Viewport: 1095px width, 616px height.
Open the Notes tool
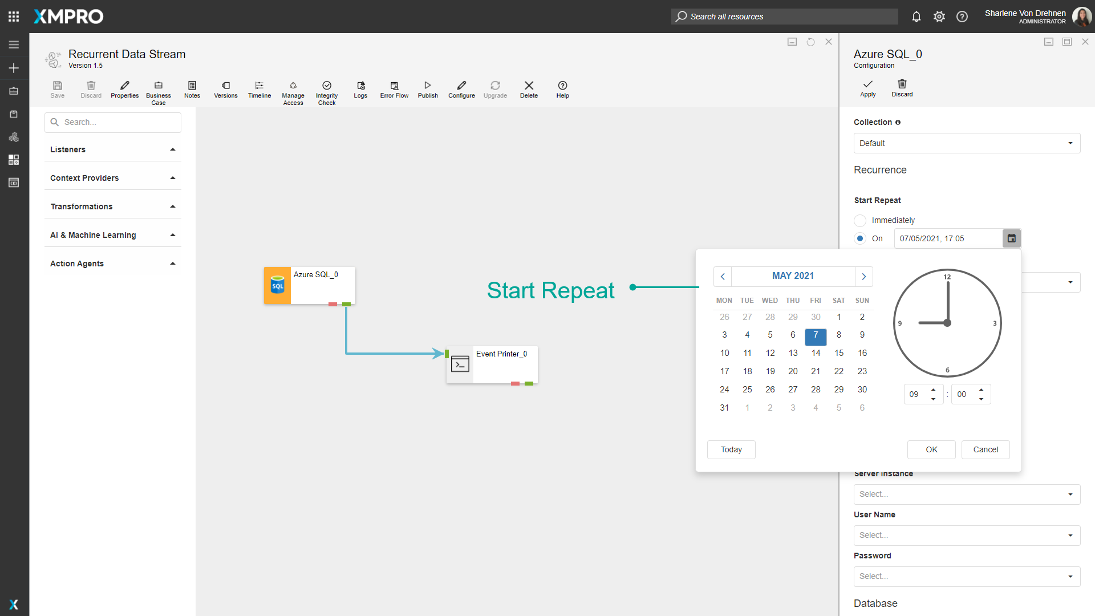point(192,90)
